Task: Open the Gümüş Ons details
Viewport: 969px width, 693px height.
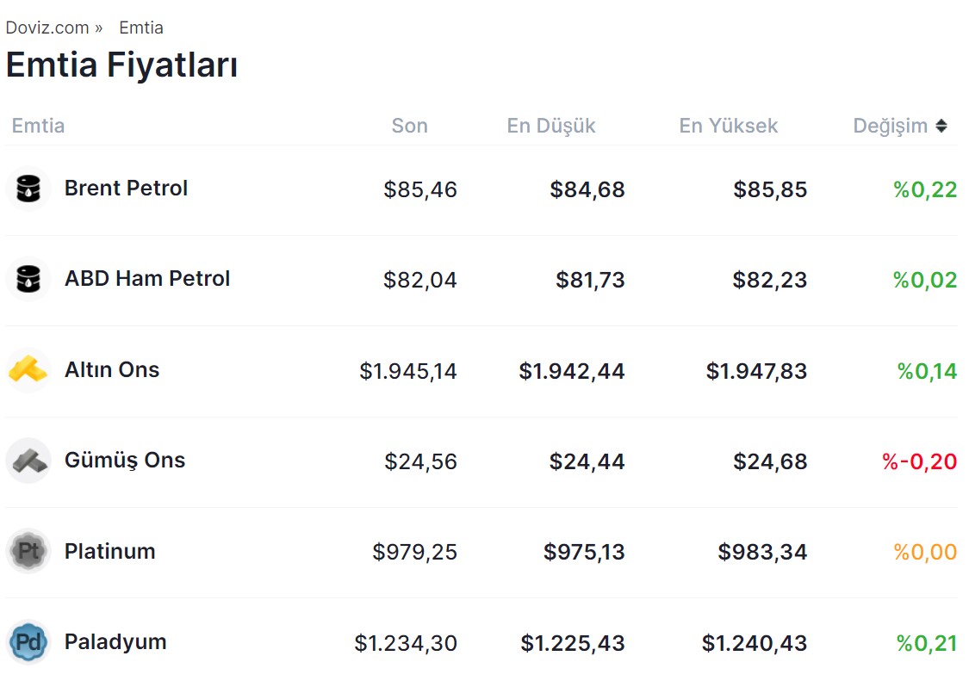Action: coord(125,461)
